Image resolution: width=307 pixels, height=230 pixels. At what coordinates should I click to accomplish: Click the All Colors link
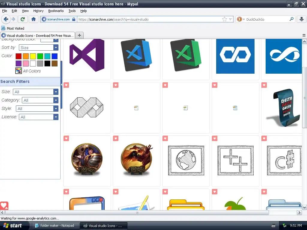[32, 71]
